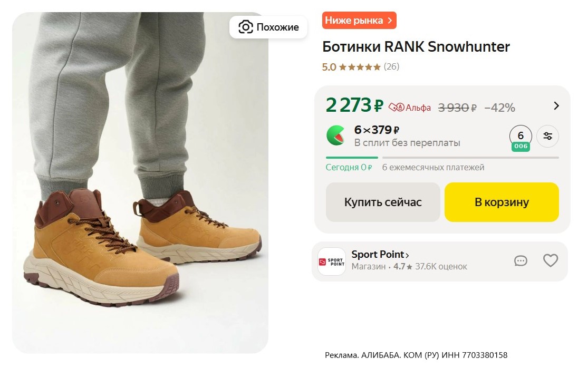Click the store's 37.6K ratings text

tap(441, 267)
